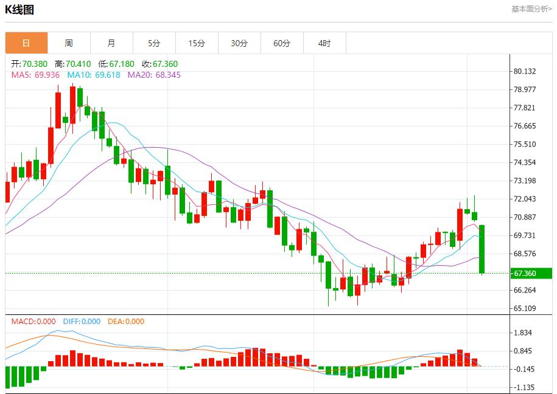Click the DEA:0.000 indicator label

point(126,322)
